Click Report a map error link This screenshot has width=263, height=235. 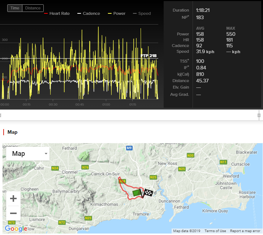[x=245, y=231]
